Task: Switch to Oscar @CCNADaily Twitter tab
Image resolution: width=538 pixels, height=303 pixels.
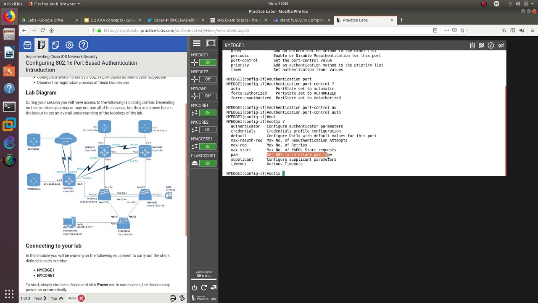Action: 175,20
